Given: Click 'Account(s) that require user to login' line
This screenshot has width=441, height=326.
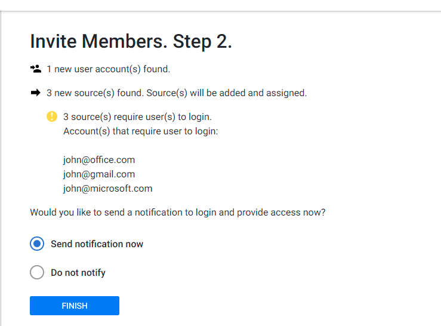Looking at the screenshot, I should (141, 131).
